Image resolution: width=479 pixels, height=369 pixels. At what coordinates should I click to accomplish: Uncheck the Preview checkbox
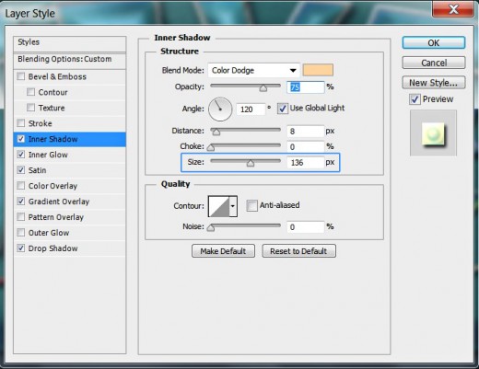[415, 99]
